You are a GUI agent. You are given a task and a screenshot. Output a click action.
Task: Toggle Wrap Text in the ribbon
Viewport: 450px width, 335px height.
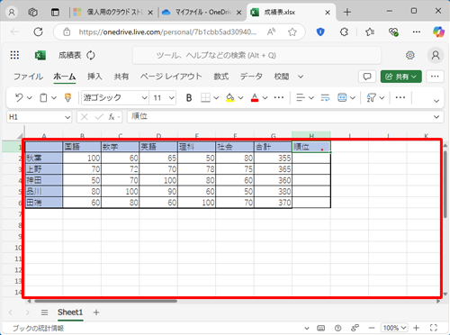click(325, 97)
